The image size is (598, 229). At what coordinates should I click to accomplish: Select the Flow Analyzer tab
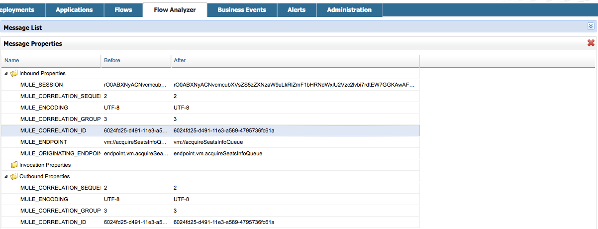tap(175, 10)
